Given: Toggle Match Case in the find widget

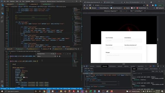Looking at the screenshot, I should [x=52, y=54].
